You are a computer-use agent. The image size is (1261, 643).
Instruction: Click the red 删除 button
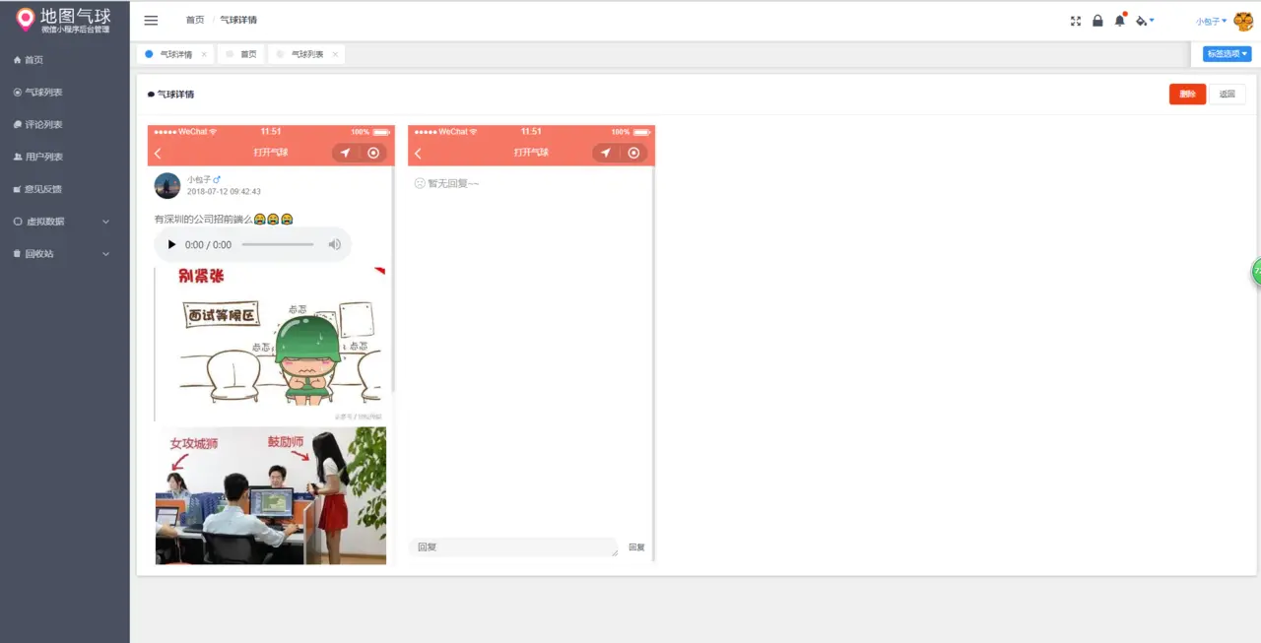point(1187,95)
